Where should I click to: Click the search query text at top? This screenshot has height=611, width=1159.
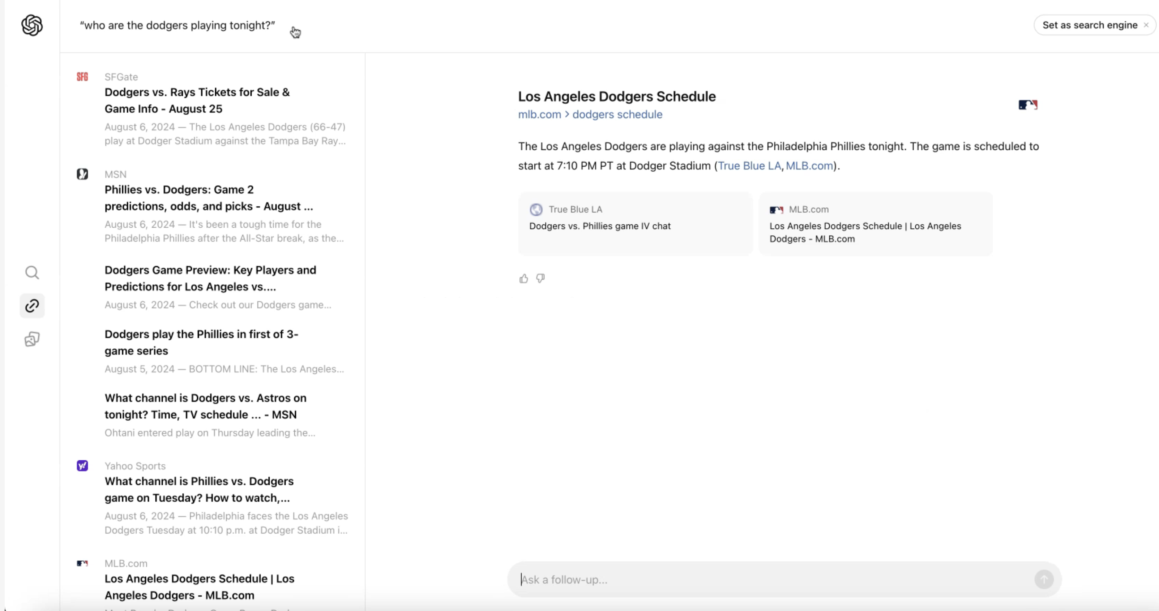[x=177, y=26]
